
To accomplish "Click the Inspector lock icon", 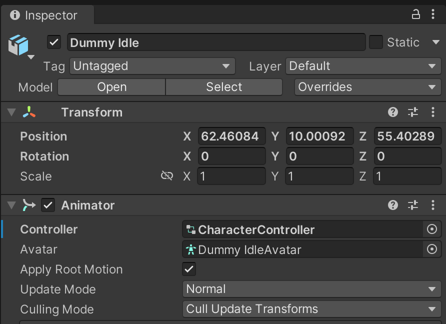I will tap(415, 14).
